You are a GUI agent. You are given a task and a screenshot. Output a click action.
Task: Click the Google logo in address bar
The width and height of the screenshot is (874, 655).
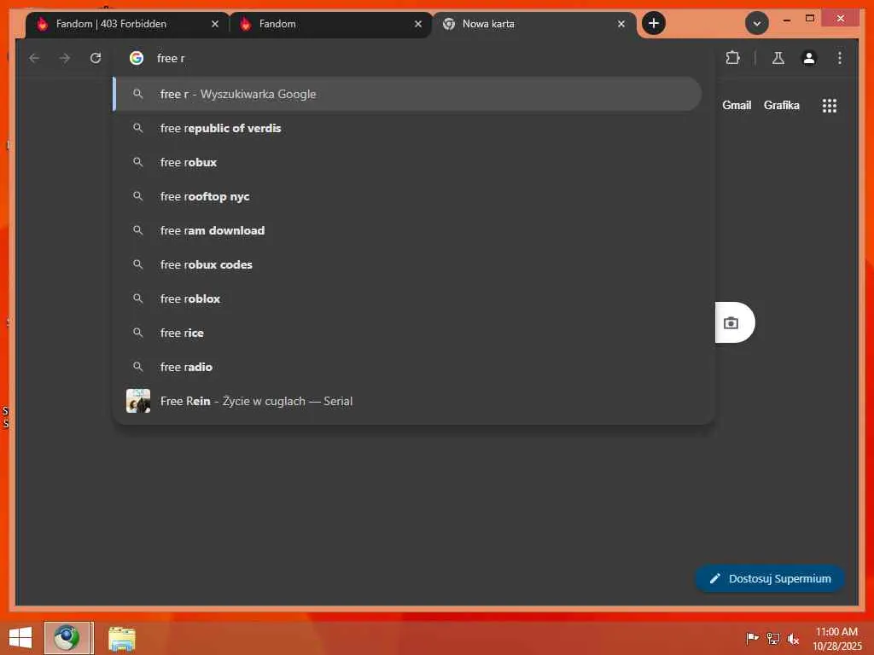tap(137, 58)
